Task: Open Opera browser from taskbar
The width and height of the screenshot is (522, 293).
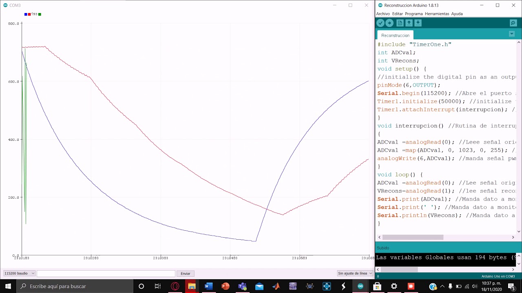Action: tap(175, 286)
